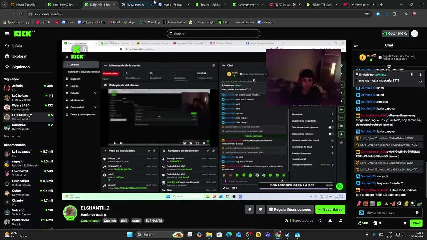This screenshot has width=427, height=240.
Task: Open weather widget on taskbar
Action: 16,235
